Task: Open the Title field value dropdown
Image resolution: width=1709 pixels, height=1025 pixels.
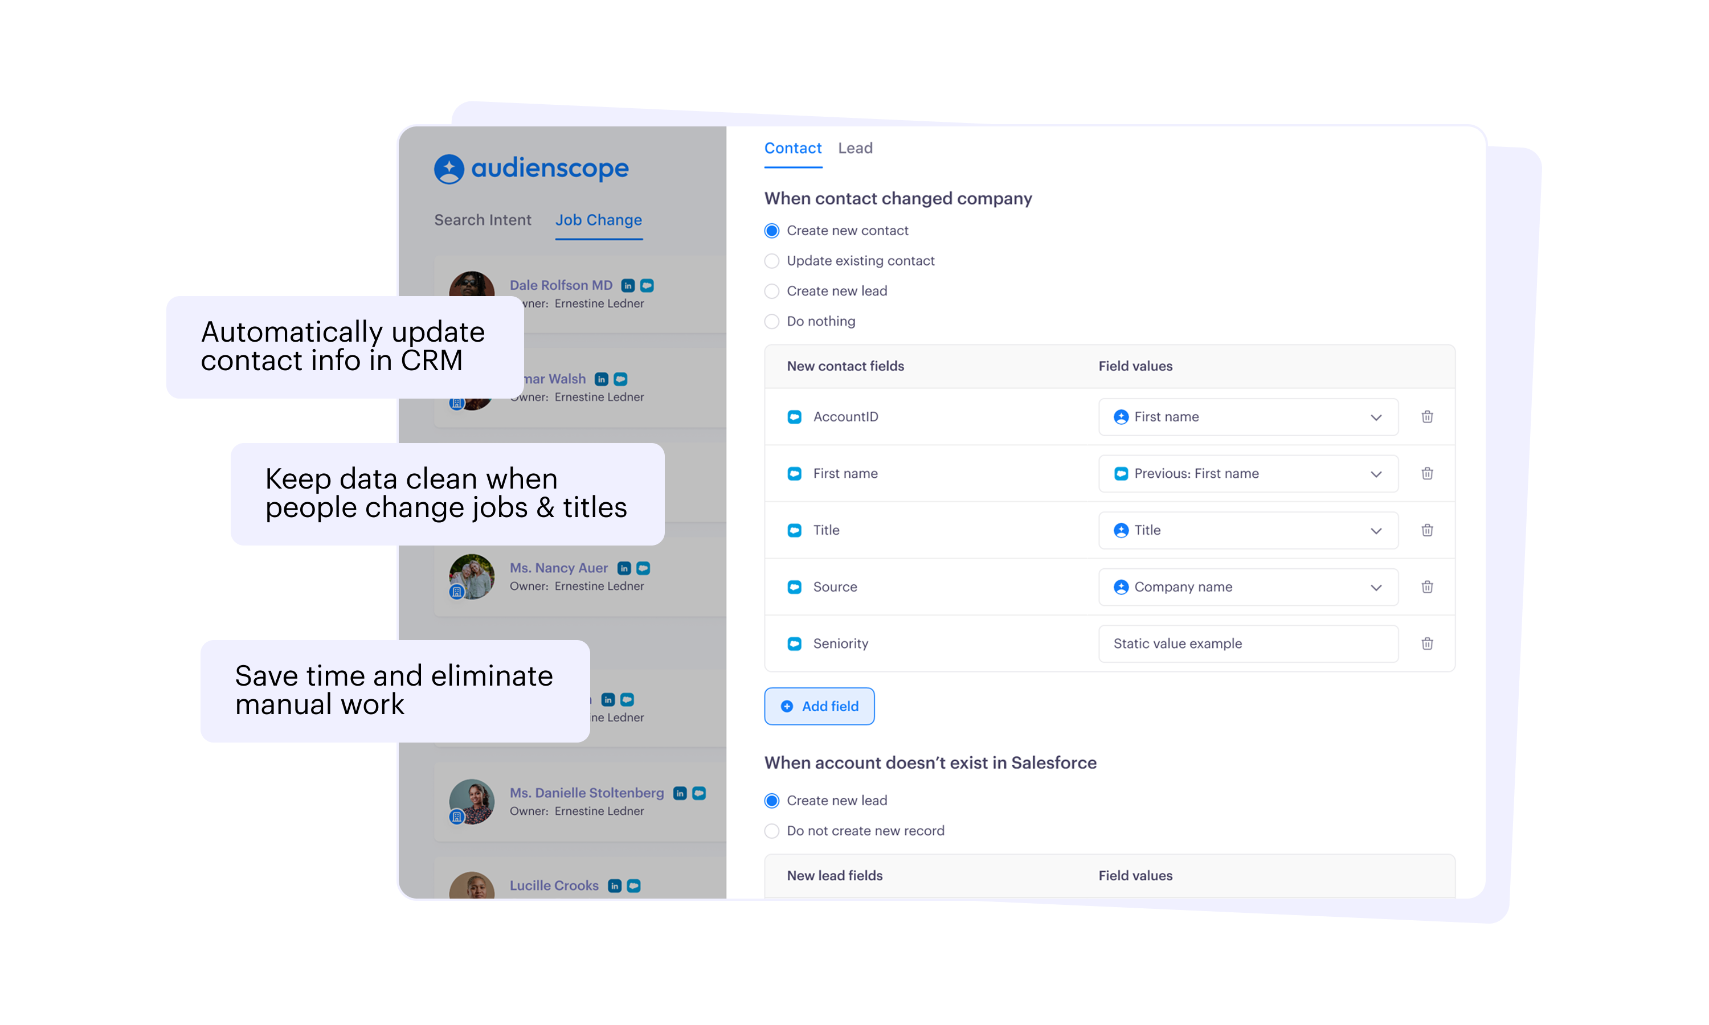Action: click(1248, 530)
